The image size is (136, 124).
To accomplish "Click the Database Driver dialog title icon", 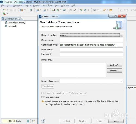I will point(40,17).
